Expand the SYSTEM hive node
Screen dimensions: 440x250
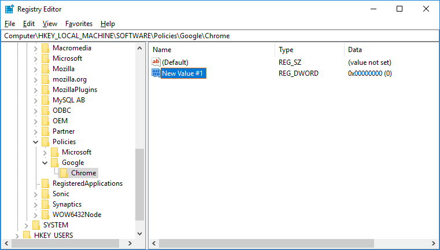coord(26,225)
